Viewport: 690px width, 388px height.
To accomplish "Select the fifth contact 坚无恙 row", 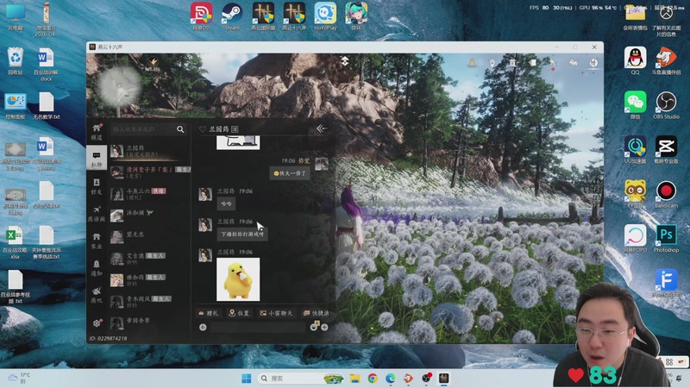I will click(x=149, y=237).
